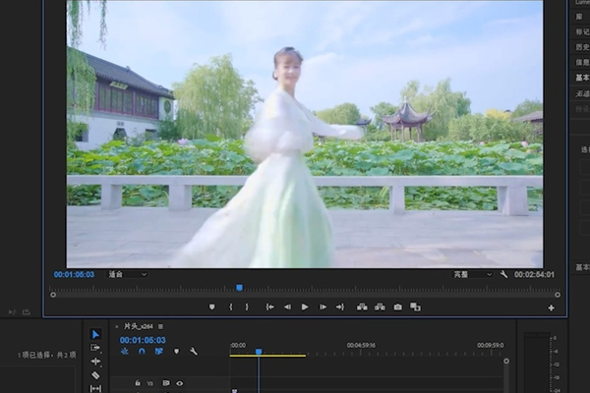Export frame with the camera icon
Image resolution: width=590 pixels, height=393 pixels.
click(397, 308)
